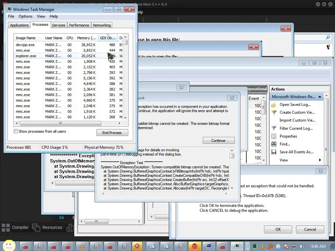Select the Processes tab

pos(40,25)
